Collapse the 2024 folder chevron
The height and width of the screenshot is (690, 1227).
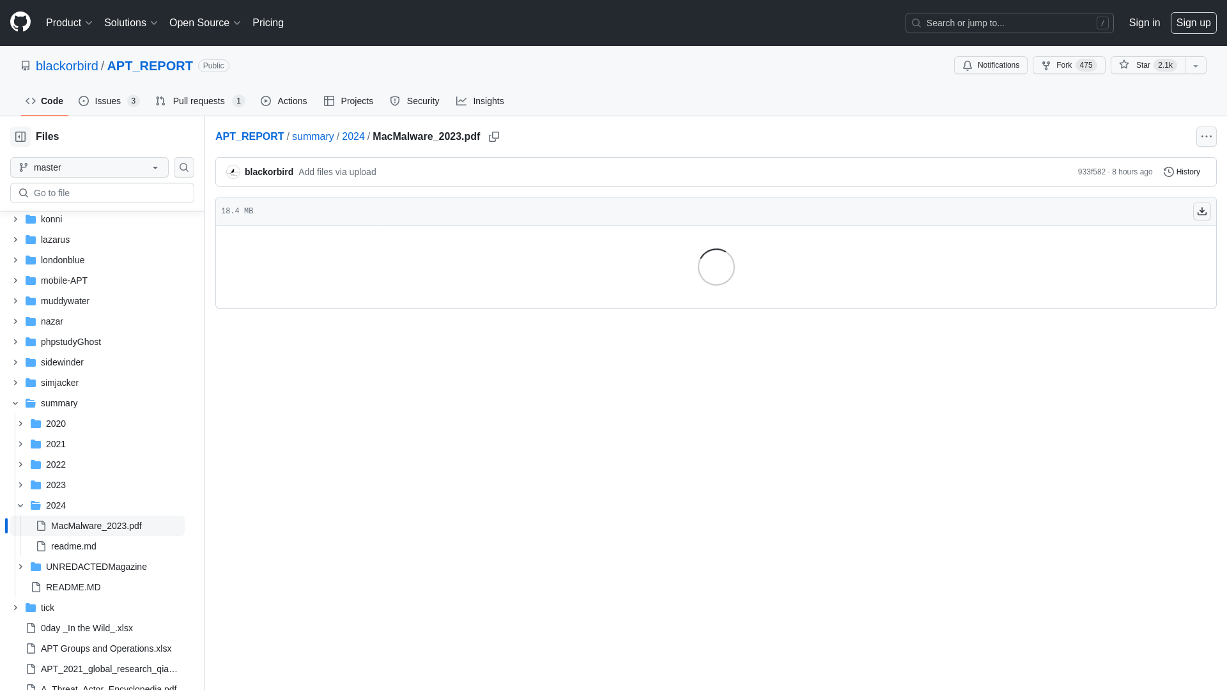[20, 505]
